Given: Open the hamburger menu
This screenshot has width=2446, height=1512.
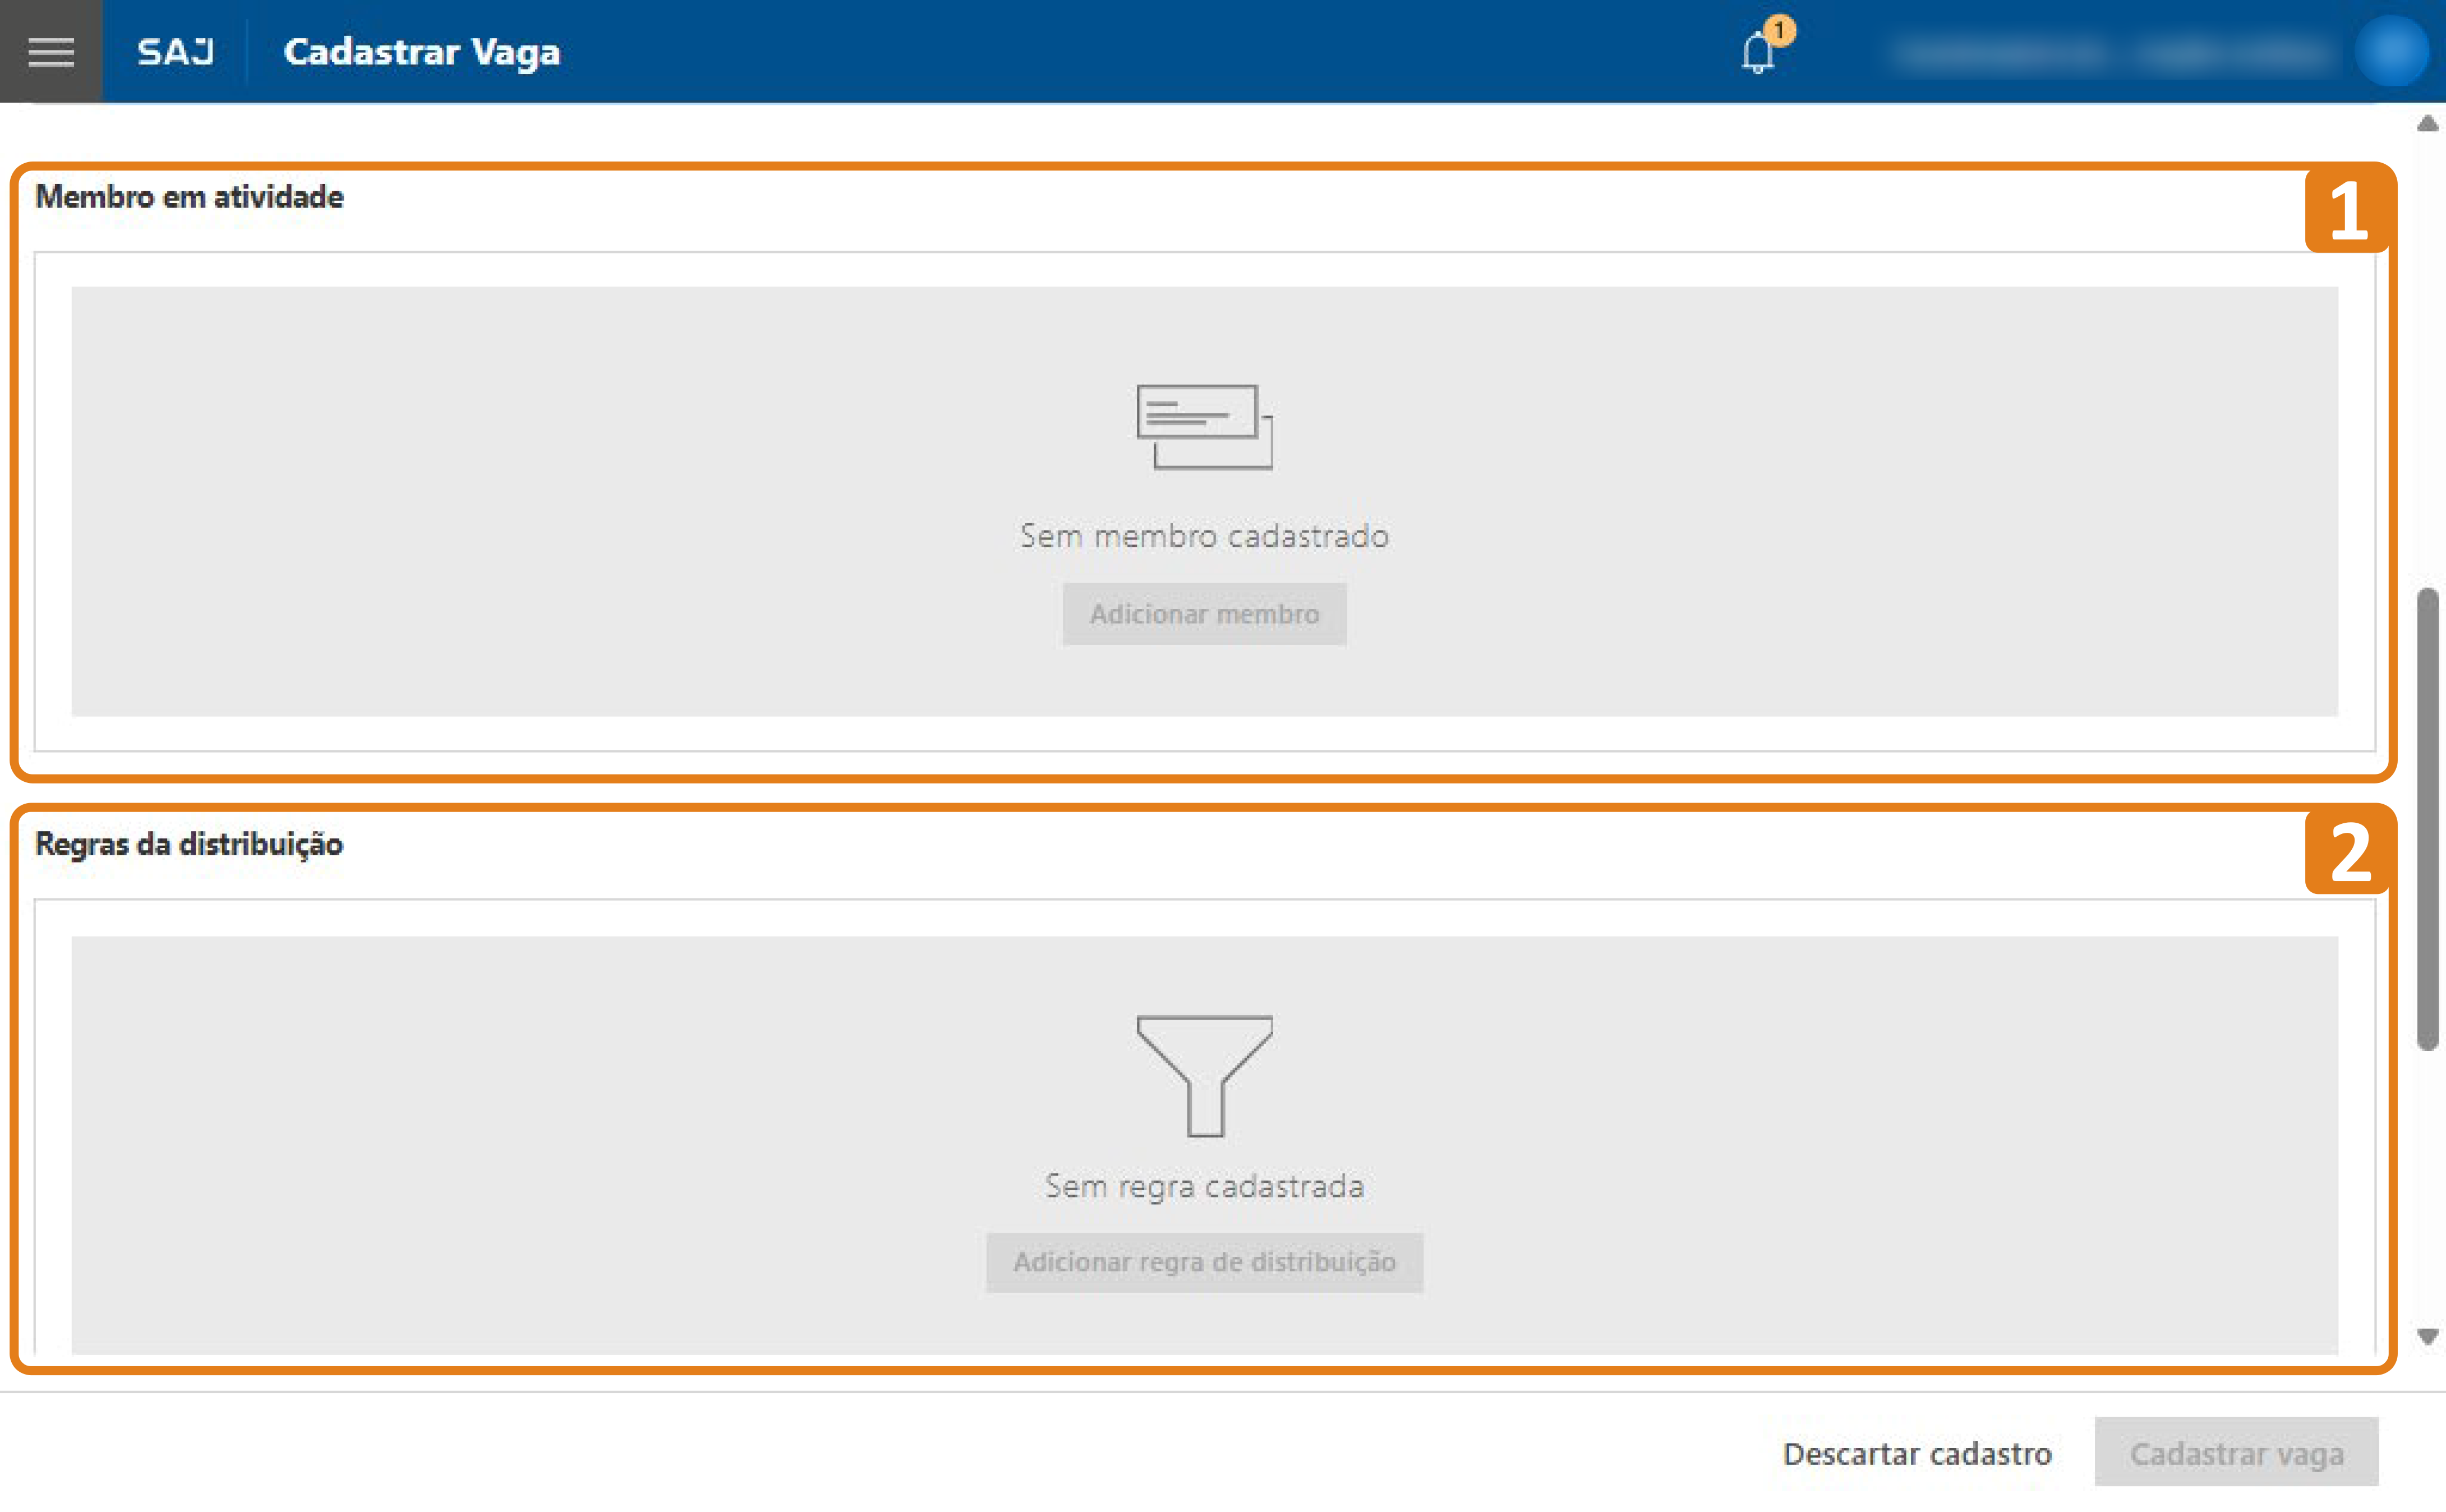Looking at the screenshot, I should coord(51,51).
